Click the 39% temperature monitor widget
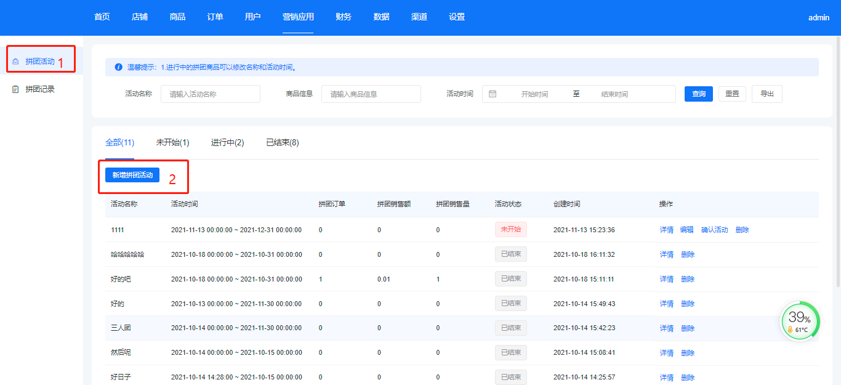841x385 pixels. click(x=800, y=321)
